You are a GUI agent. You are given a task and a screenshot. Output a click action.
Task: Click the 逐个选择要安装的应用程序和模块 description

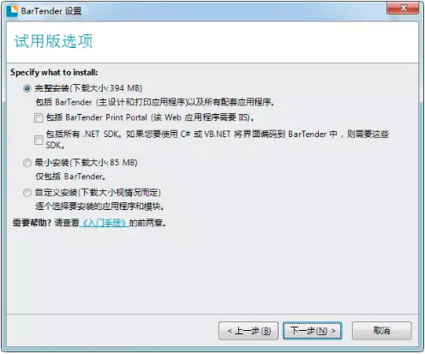[x=99, y=207]
